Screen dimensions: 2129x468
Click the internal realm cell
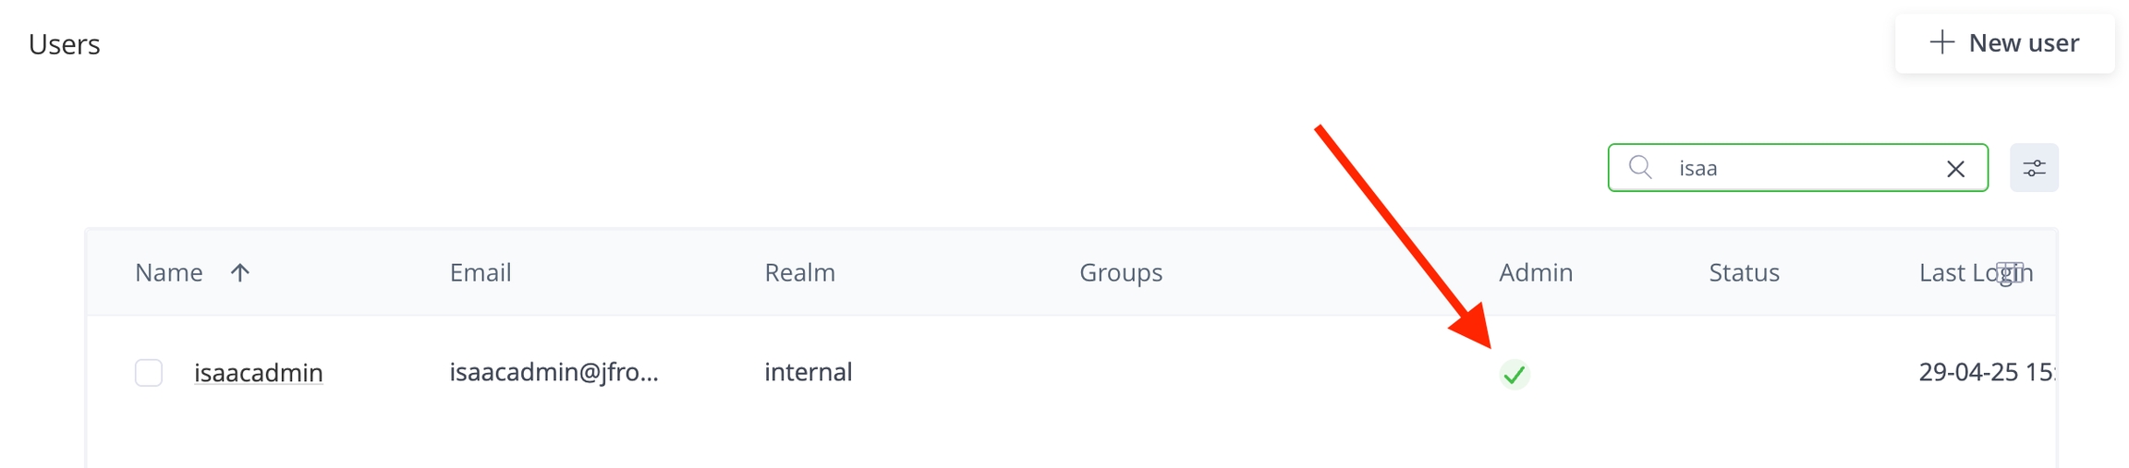coord(808,372)
